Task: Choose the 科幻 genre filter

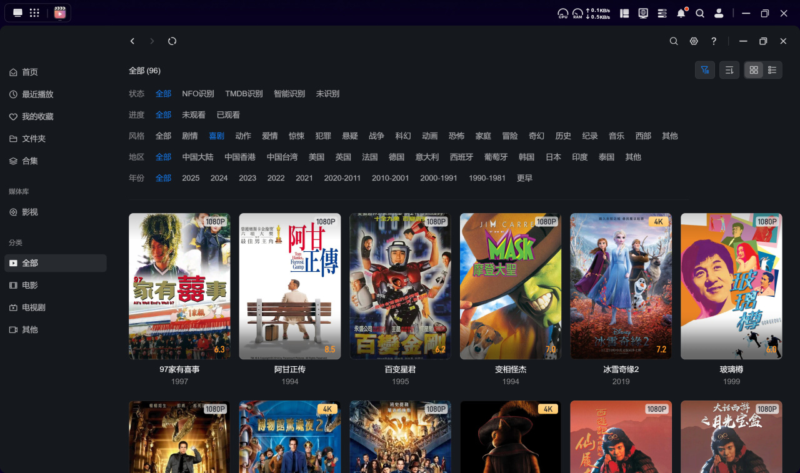Action: click(x=403, y=136)
